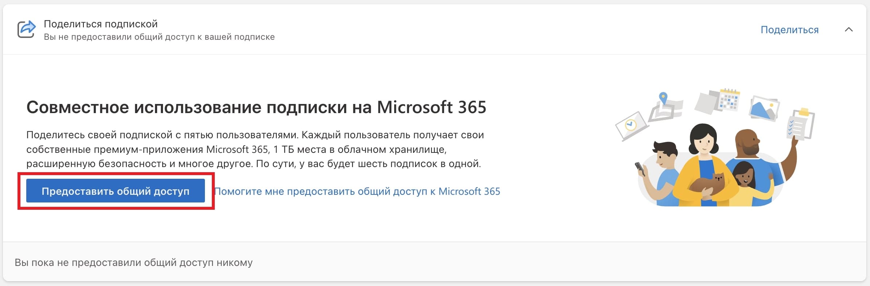Viewport: 870px width, 286px height.
Task: Click the "Поделиться" link in header
Action: 789,30
